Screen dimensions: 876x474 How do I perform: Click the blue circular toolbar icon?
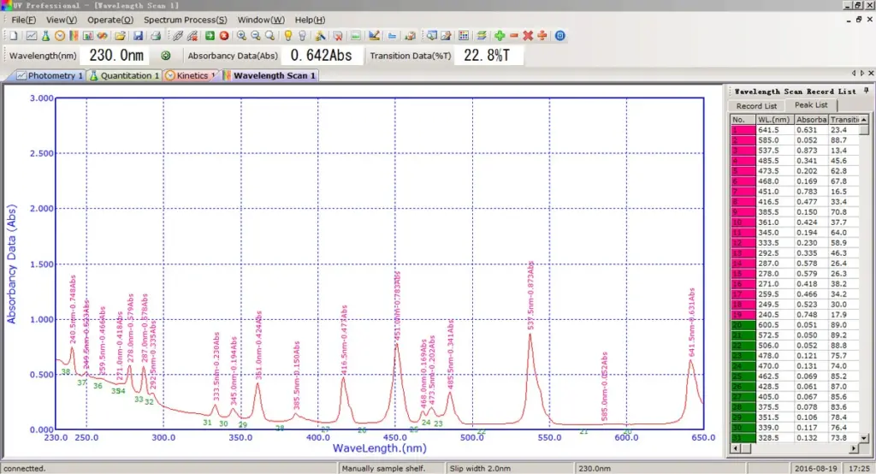pyautogui.click(x=559, y=36)
